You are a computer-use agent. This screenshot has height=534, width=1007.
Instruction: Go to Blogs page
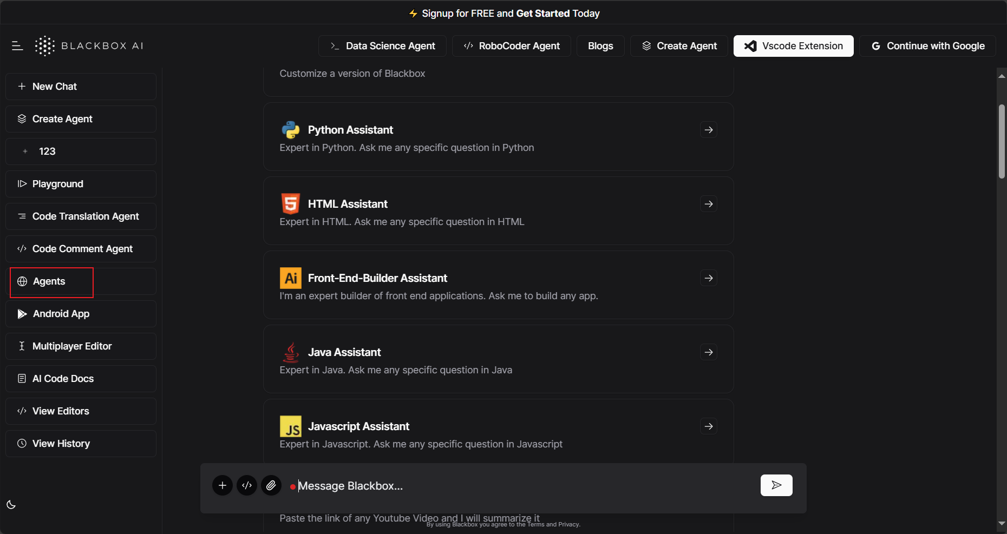[600, 46]
